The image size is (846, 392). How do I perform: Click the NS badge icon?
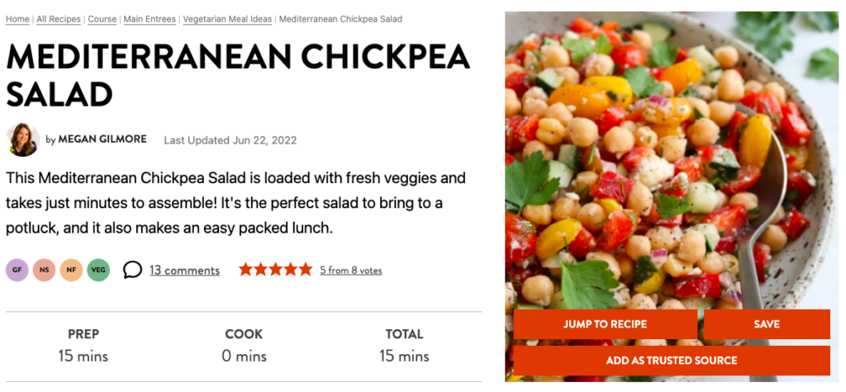[45, 270]
